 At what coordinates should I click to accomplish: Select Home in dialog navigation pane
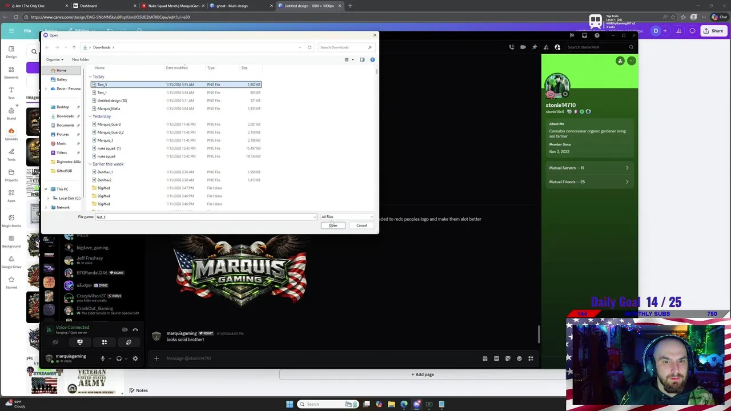(x=62, y=70)
